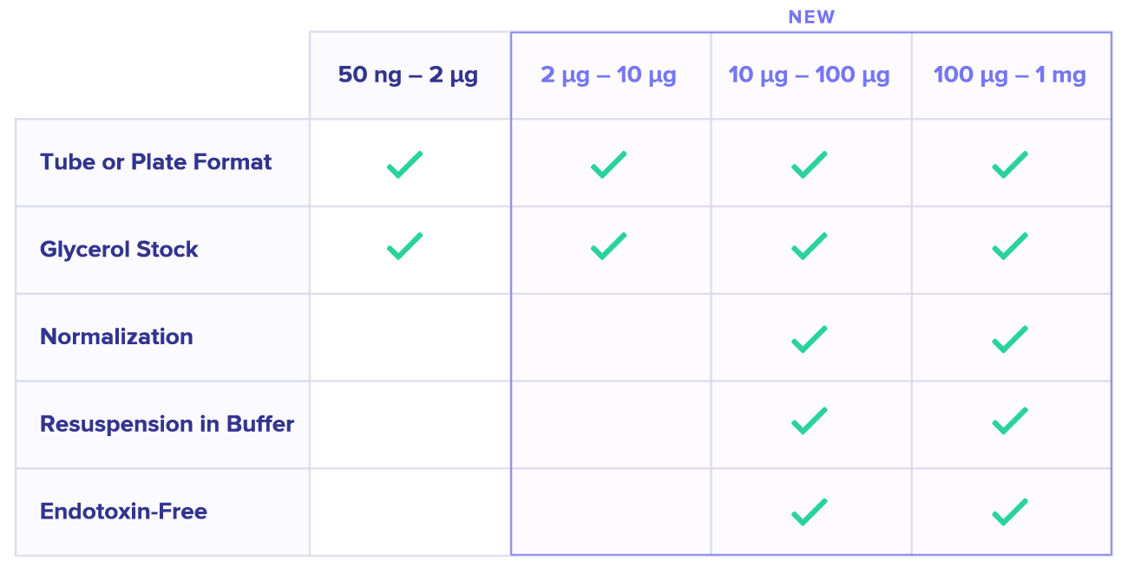
Task: Select the 2 µg – 10 µg column header
Action: [x=608, y=75]
